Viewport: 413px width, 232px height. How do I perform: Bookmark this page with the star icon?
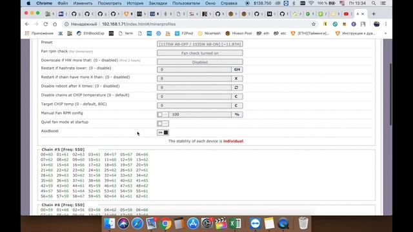314,24
